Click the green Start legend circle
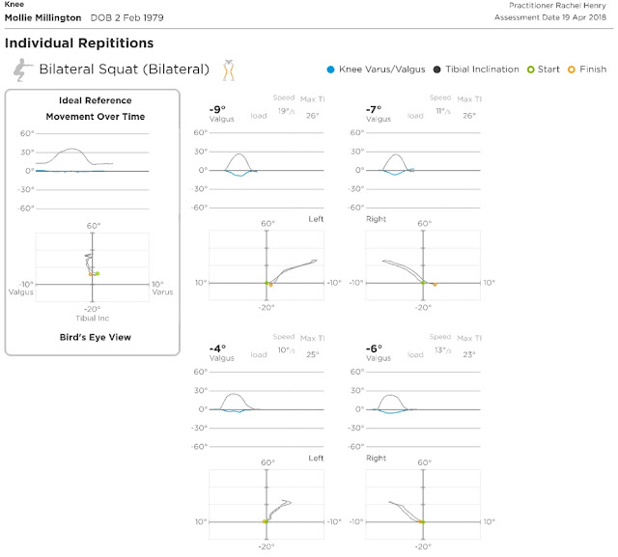Viewport: 618px width, 557px height. pos(530,70)
